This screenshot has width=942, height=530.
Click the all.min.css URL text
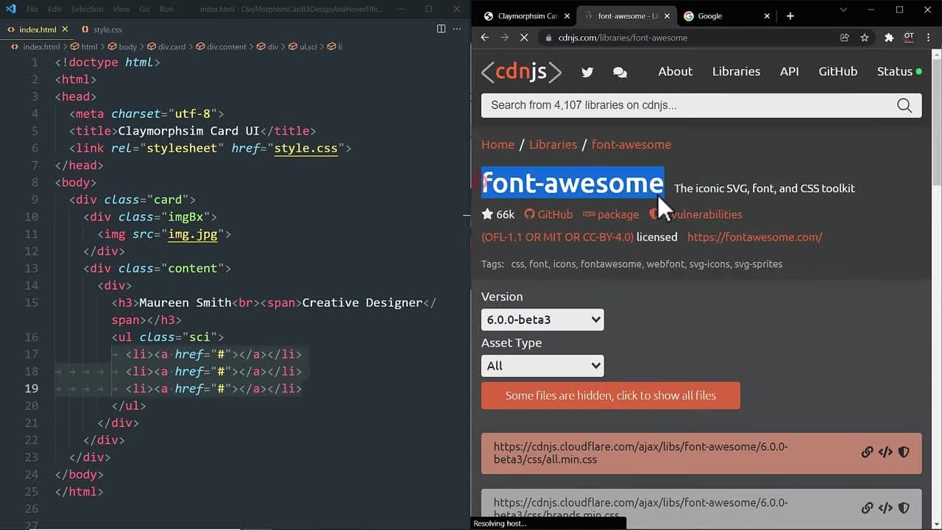(x=641, y=453)
